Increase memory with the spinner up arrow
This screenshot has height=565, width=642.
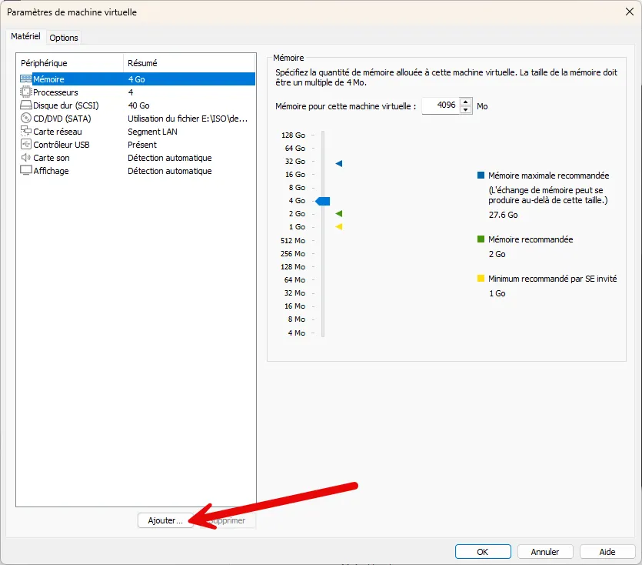[x=466, y=102]
